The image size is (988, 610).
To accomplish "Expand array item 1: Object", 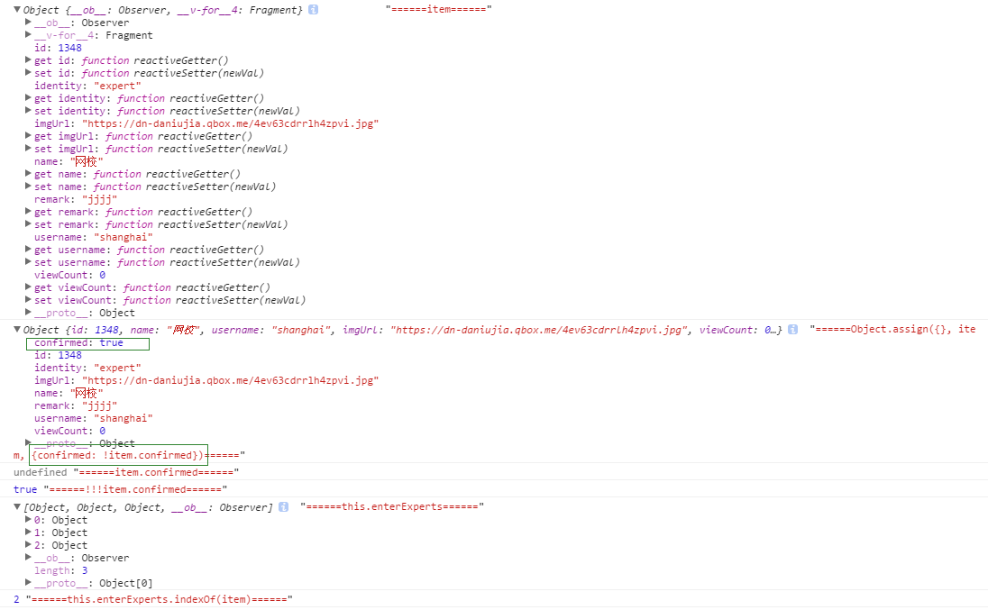I will [28, 533].
